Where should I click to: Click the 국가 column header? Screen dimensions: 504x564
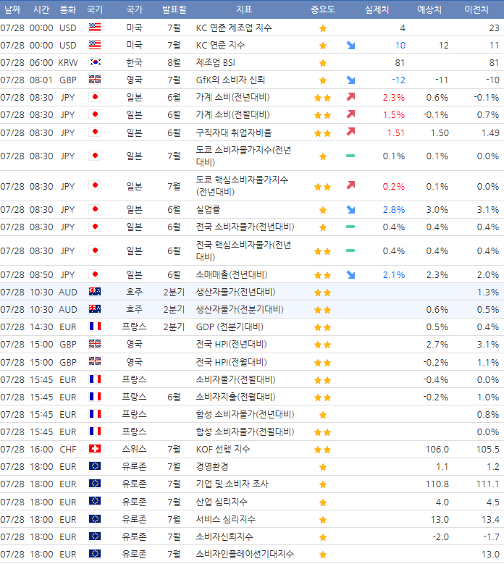pos(135,9)
